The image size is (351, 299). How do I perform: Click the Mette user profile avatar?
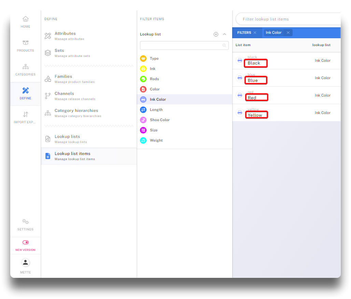25,262
